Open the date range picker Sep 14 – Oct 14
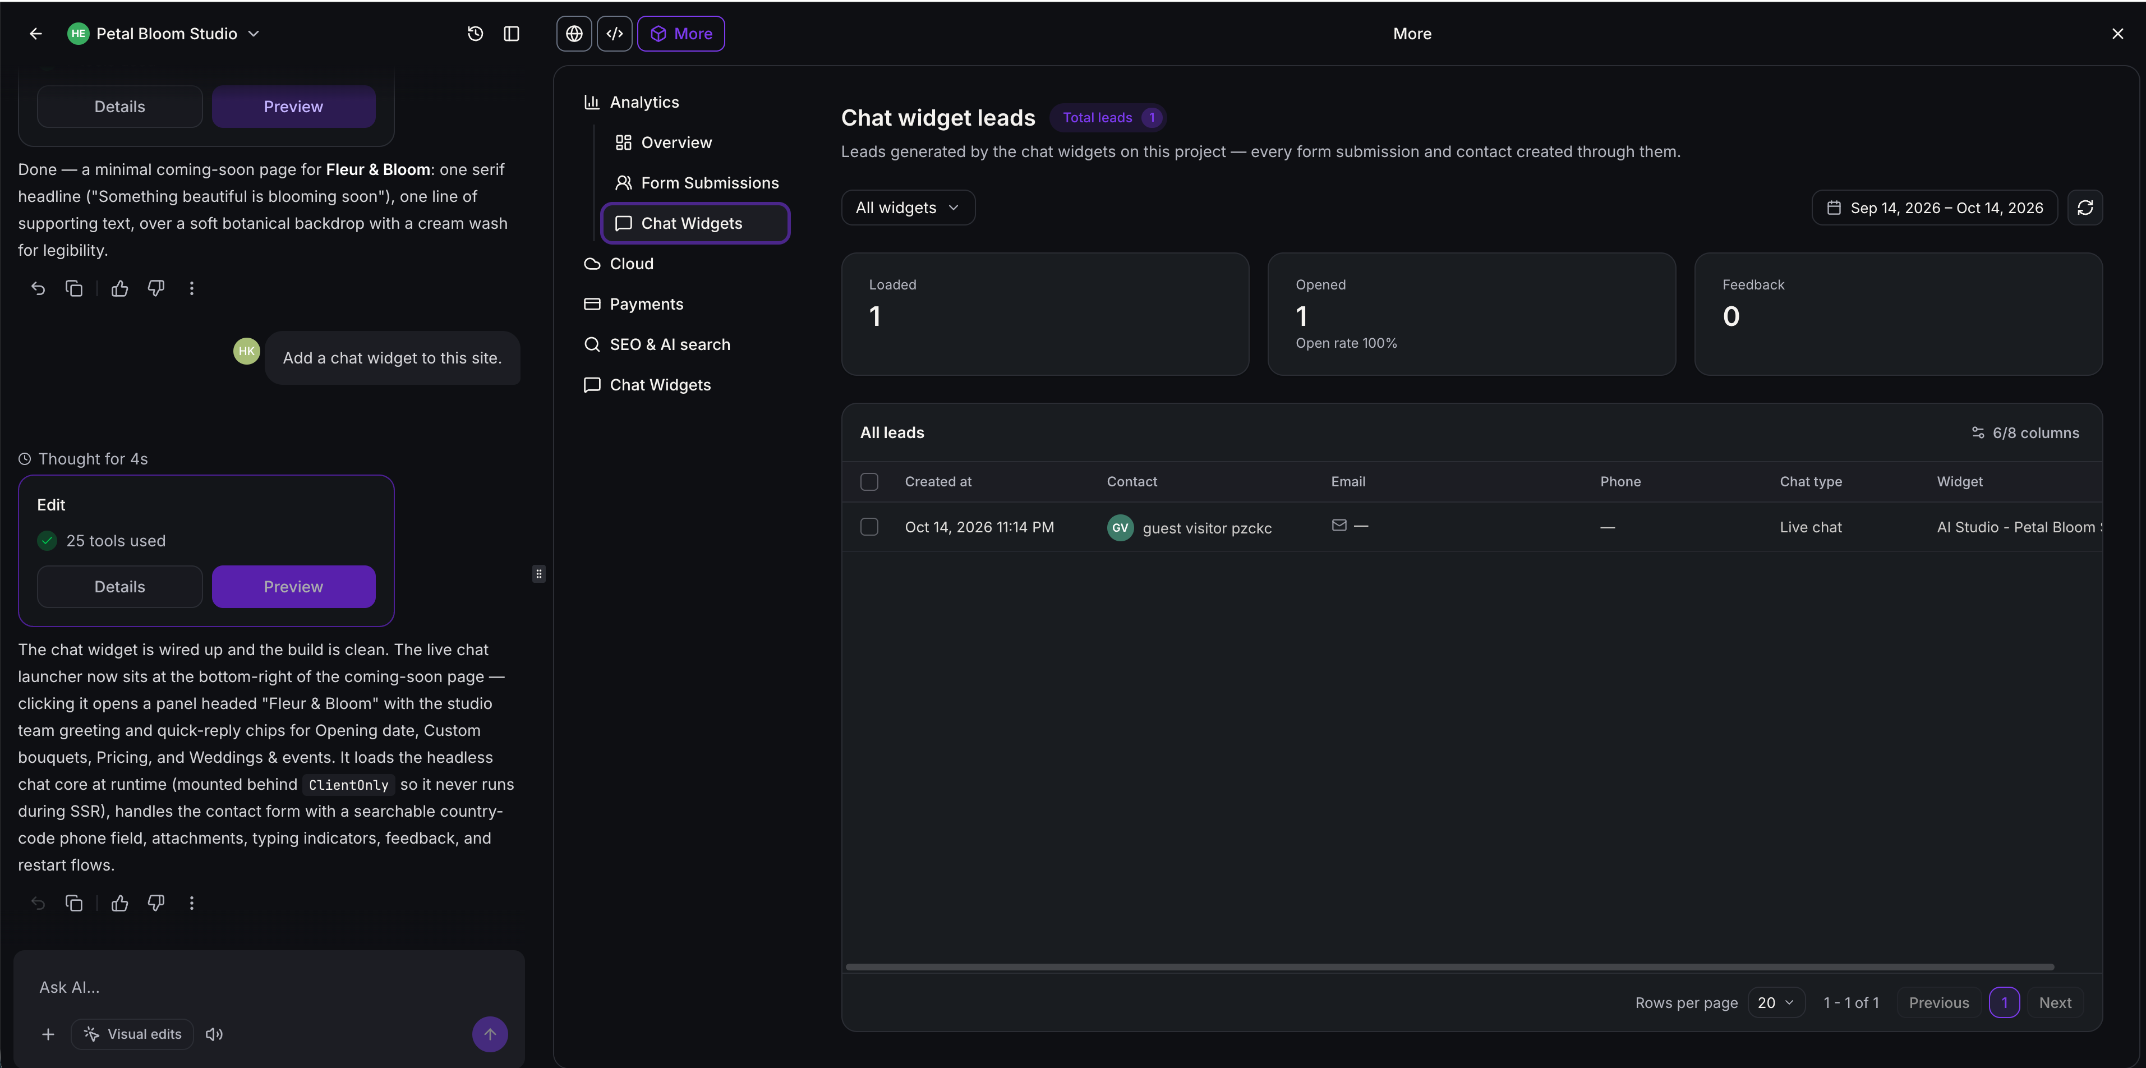2146x1068 pixels. (1933, 208)
